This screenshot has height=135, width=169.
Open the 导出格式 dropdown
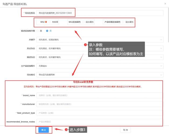coord(100,75)
